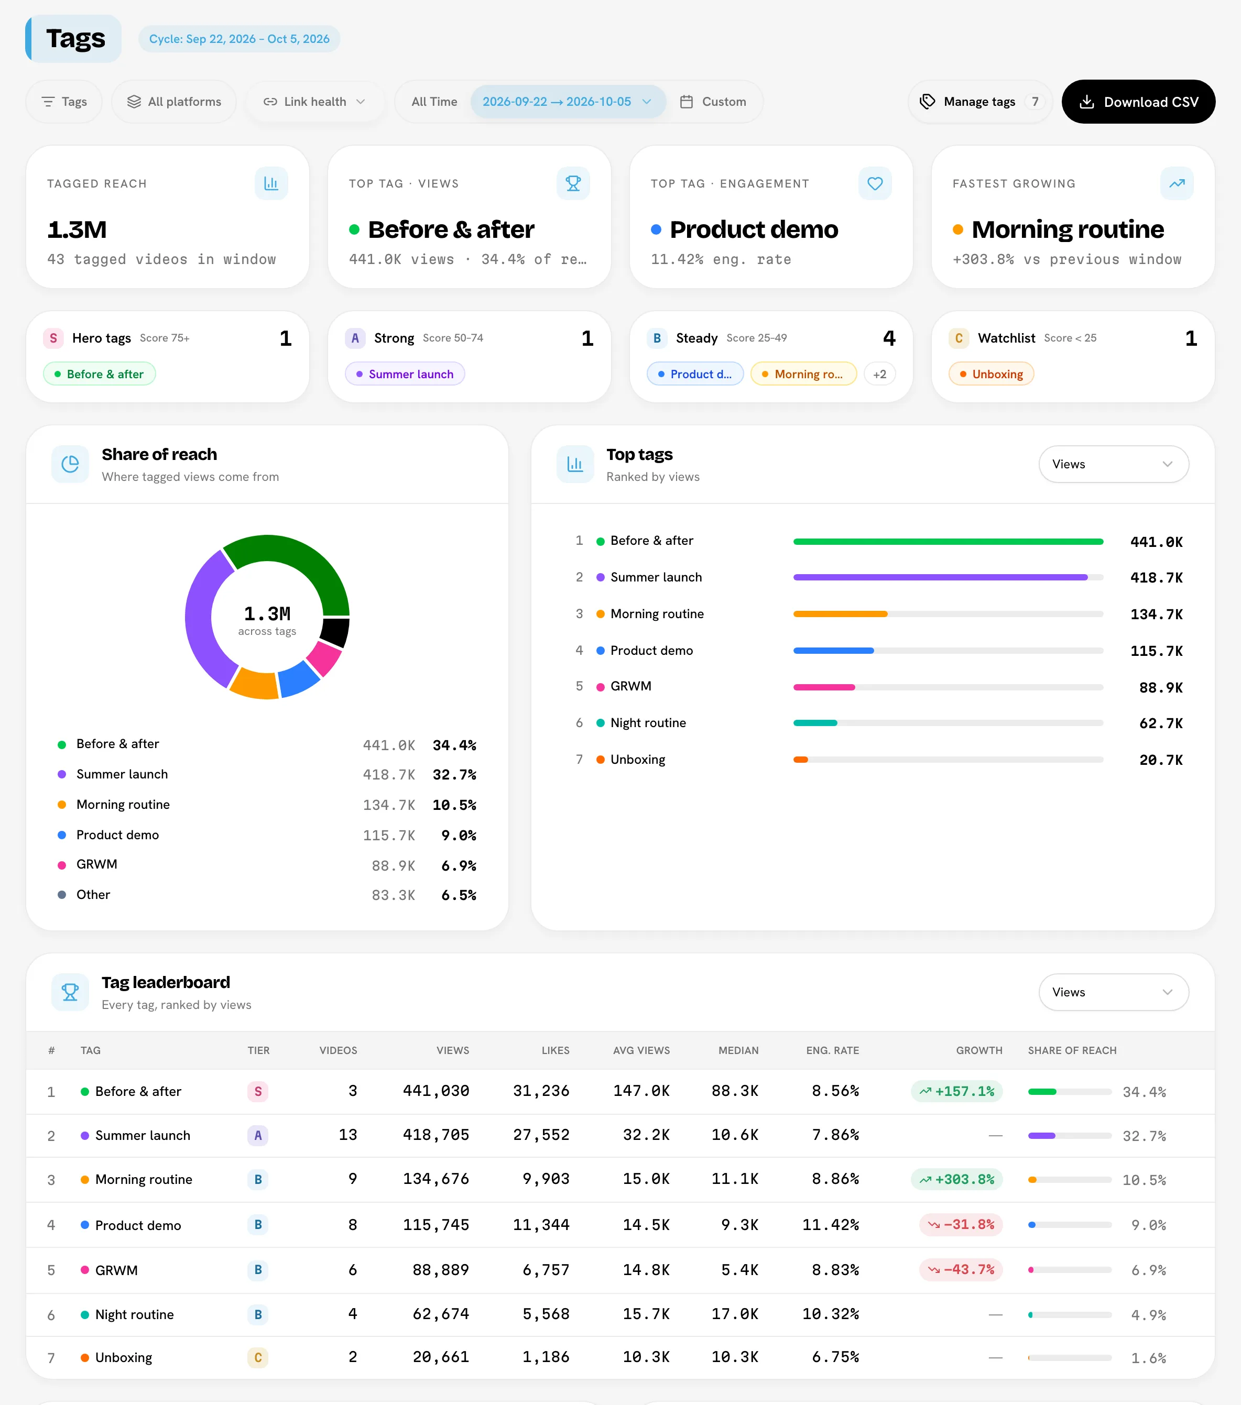Click the C tier badge for Watchlist
Viewport: 1241px width, 1405px height.
(959, 338)
